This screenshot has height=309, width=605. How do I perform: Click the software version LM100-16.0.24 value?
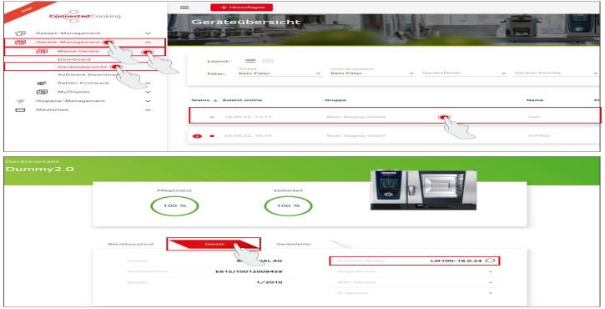click(x=456, y=261)
